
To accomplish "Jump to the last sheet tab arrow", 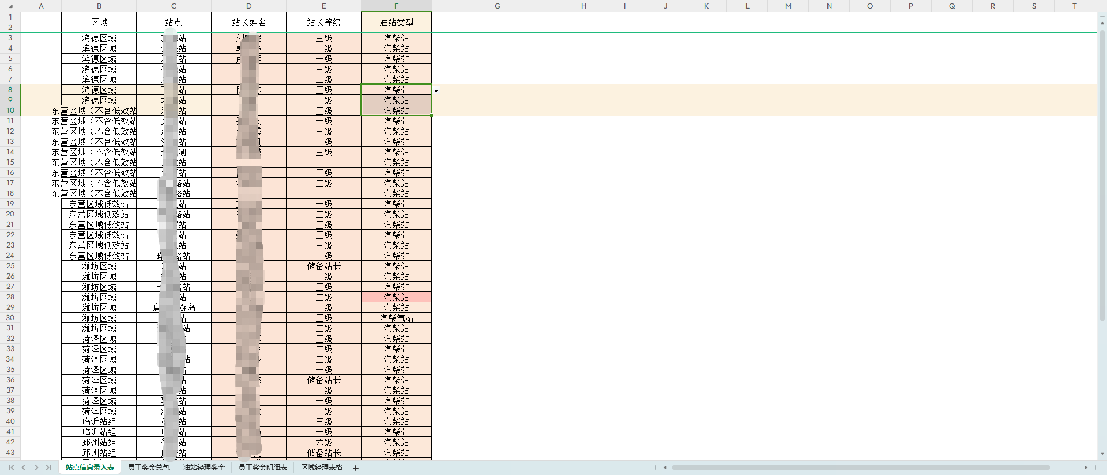I will 48,468.
